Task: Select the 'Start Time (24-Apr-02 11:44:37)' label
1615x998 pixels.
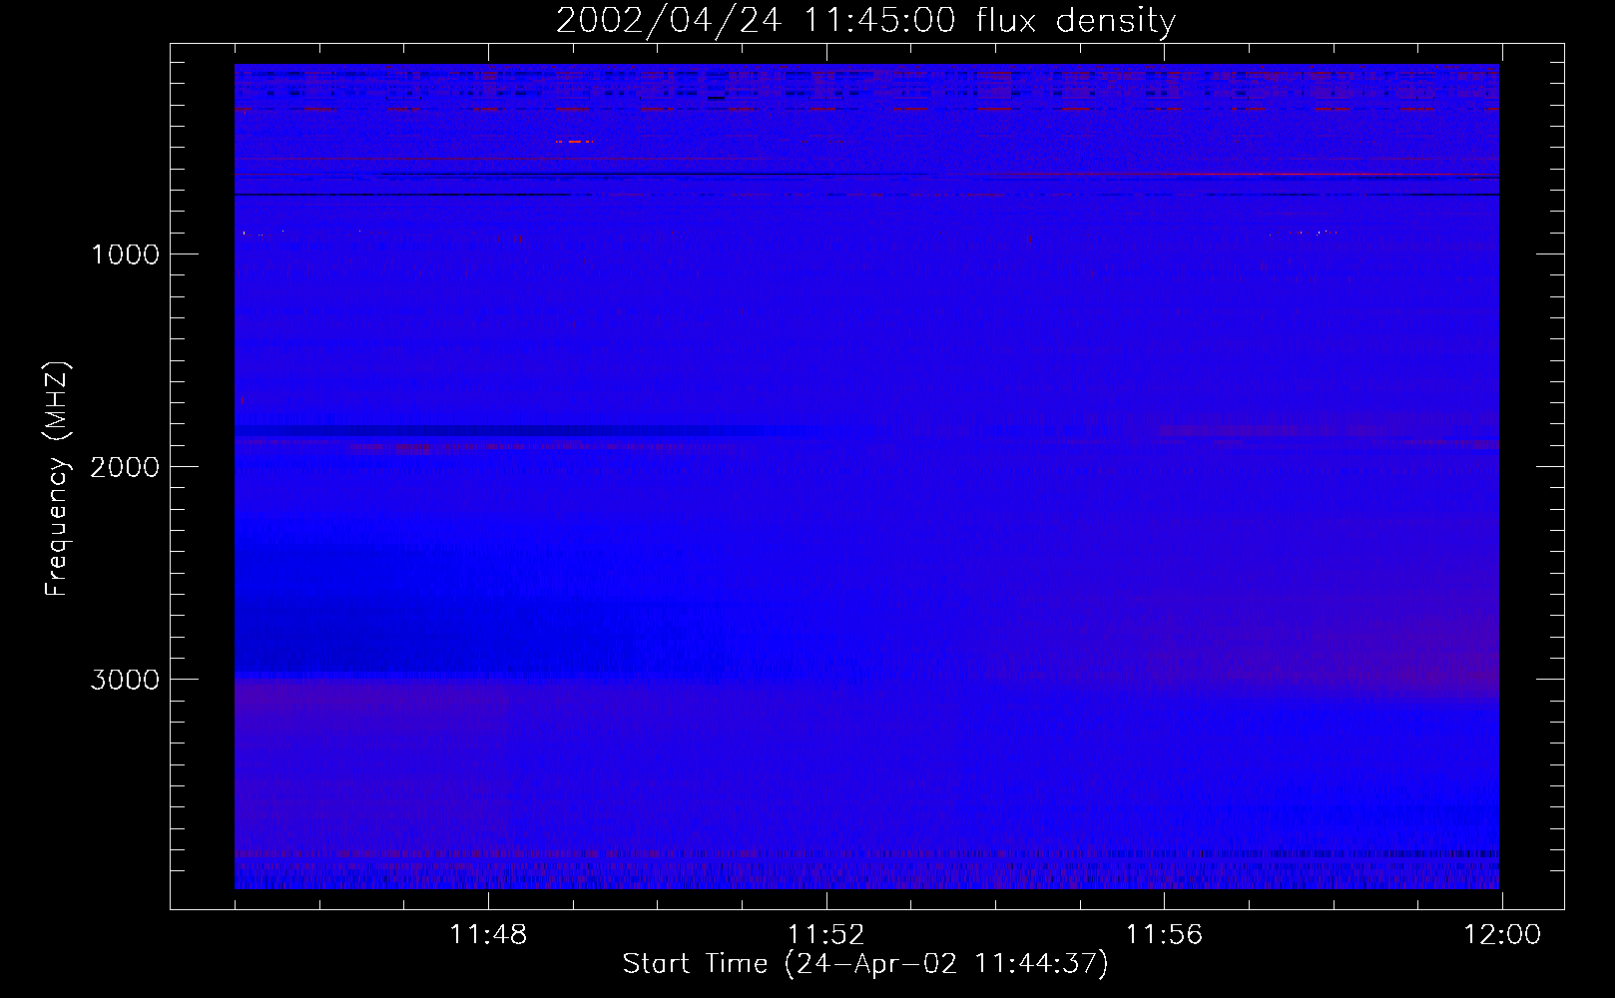Action: point(865,964)
